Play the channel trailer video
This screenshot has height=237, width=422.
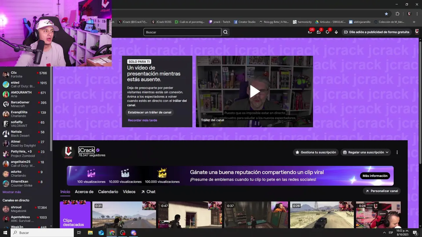(x=255, y=91)
